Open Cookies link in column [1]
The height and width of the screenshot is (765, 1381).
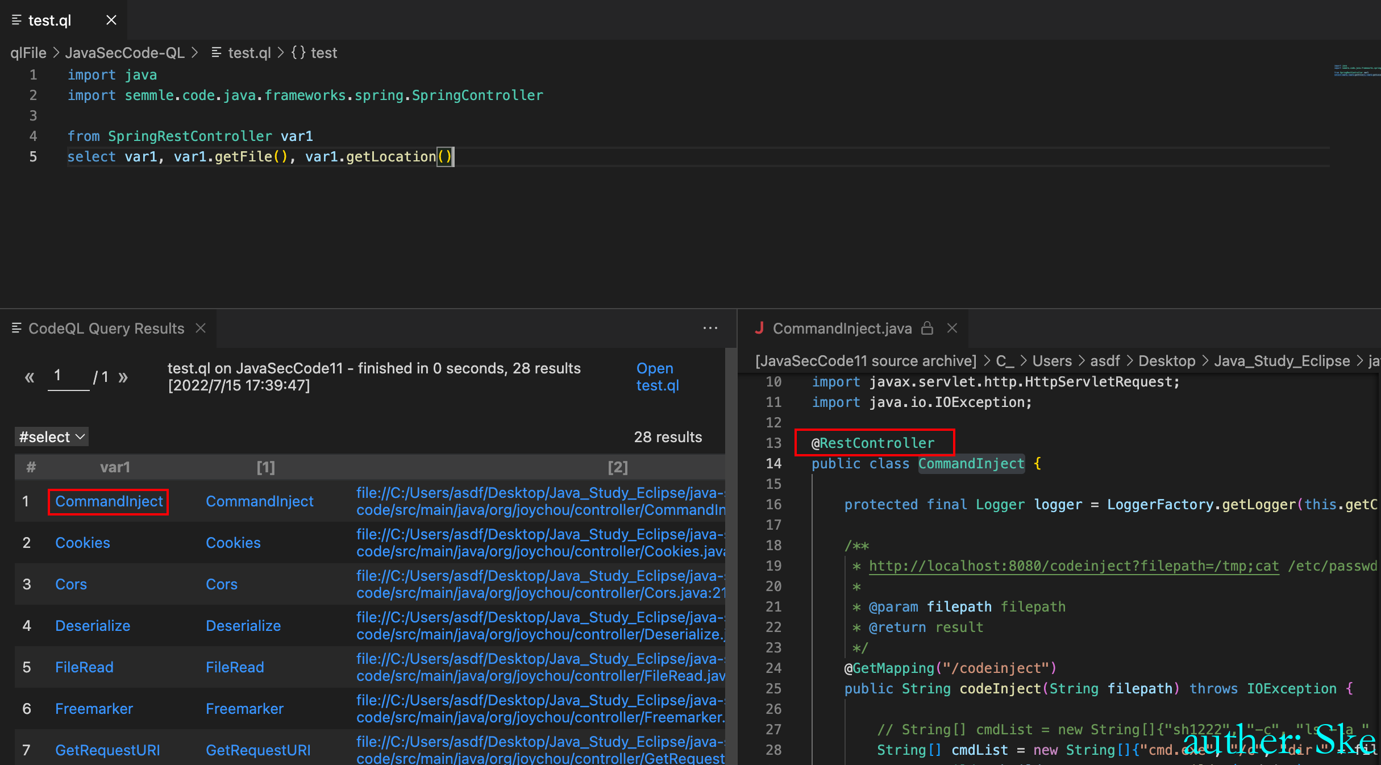(x=233, y=543)
